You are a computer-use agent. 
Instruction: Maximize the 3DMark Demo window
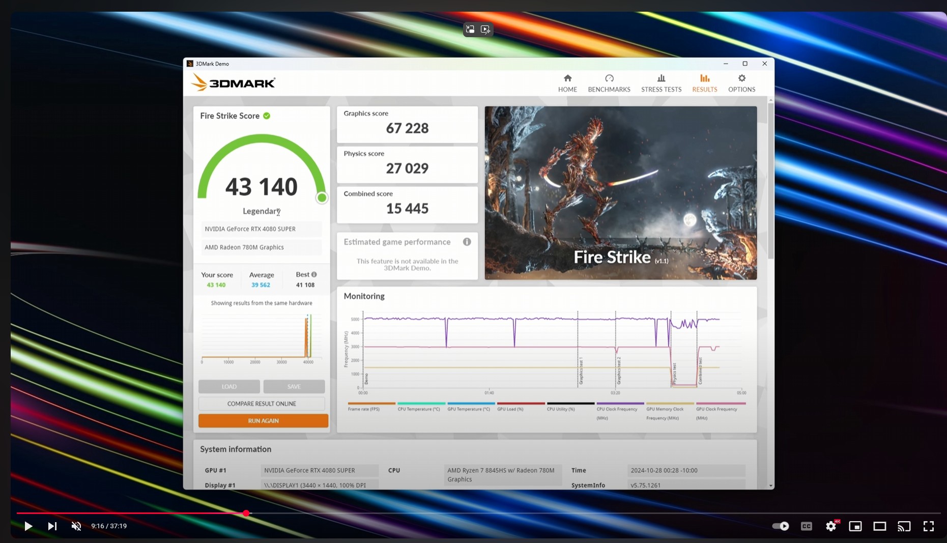pos(745,64)
